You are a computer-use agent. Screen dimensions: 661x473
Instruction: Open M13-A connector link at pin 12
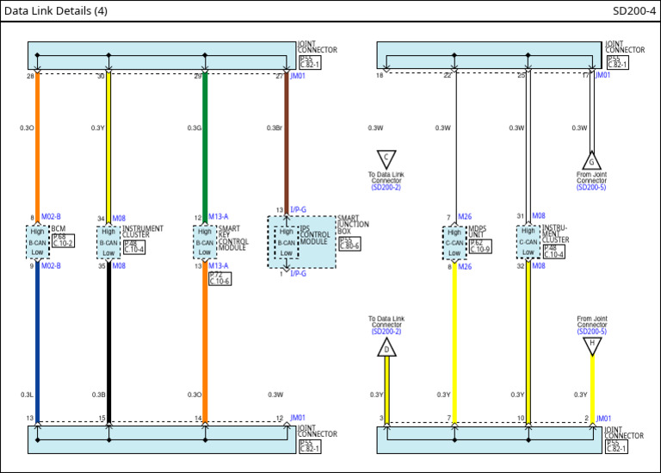(x=219, y=217)
